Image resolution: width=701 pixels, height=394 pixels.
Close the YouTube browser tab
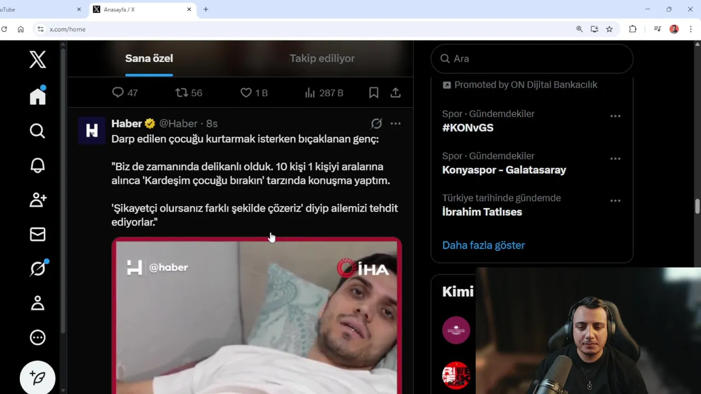click(x=78, y=9)
